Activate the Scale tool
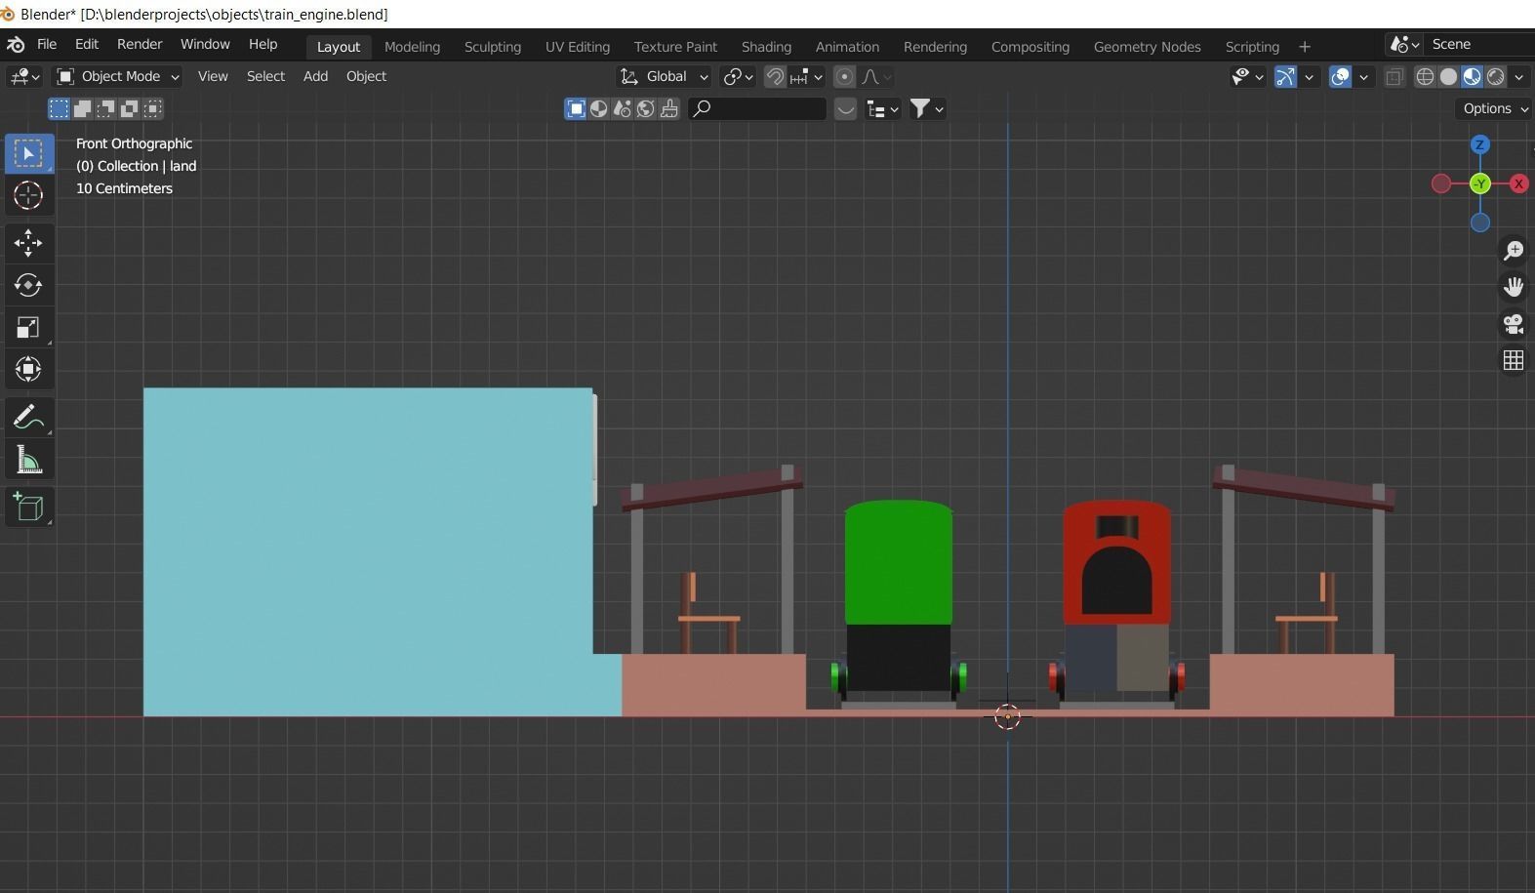1535x893 pixels. (28, 328)
